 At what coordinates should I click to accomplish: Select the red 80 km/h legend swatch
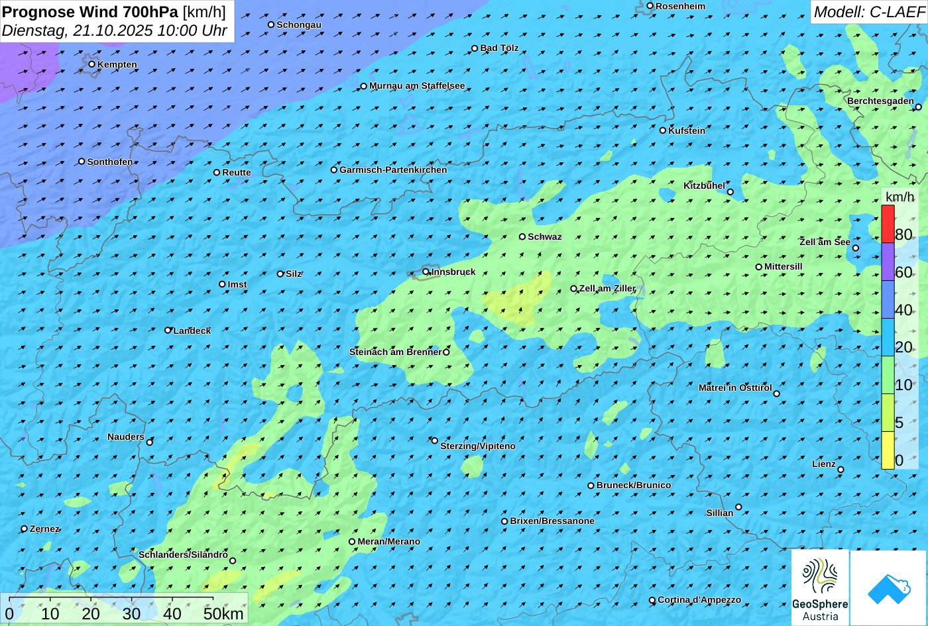tap(888, 224)
